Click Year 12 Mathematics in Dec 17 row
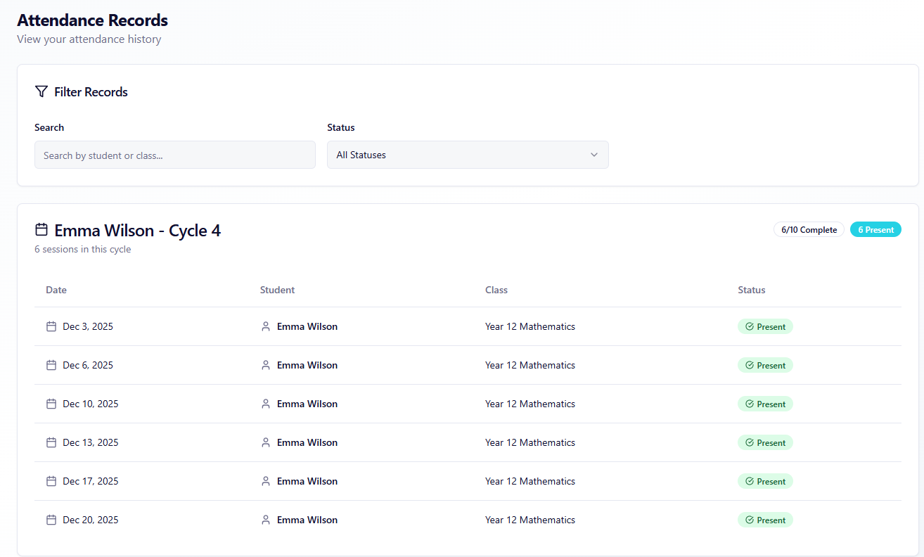Screen dimensions: 924x557 coord(530,481)
